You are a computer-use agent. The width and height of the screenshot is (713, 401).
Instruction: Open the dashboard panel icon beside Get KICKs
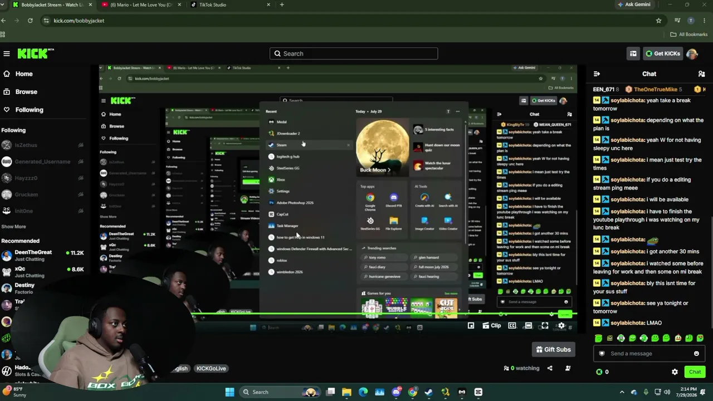633,53
